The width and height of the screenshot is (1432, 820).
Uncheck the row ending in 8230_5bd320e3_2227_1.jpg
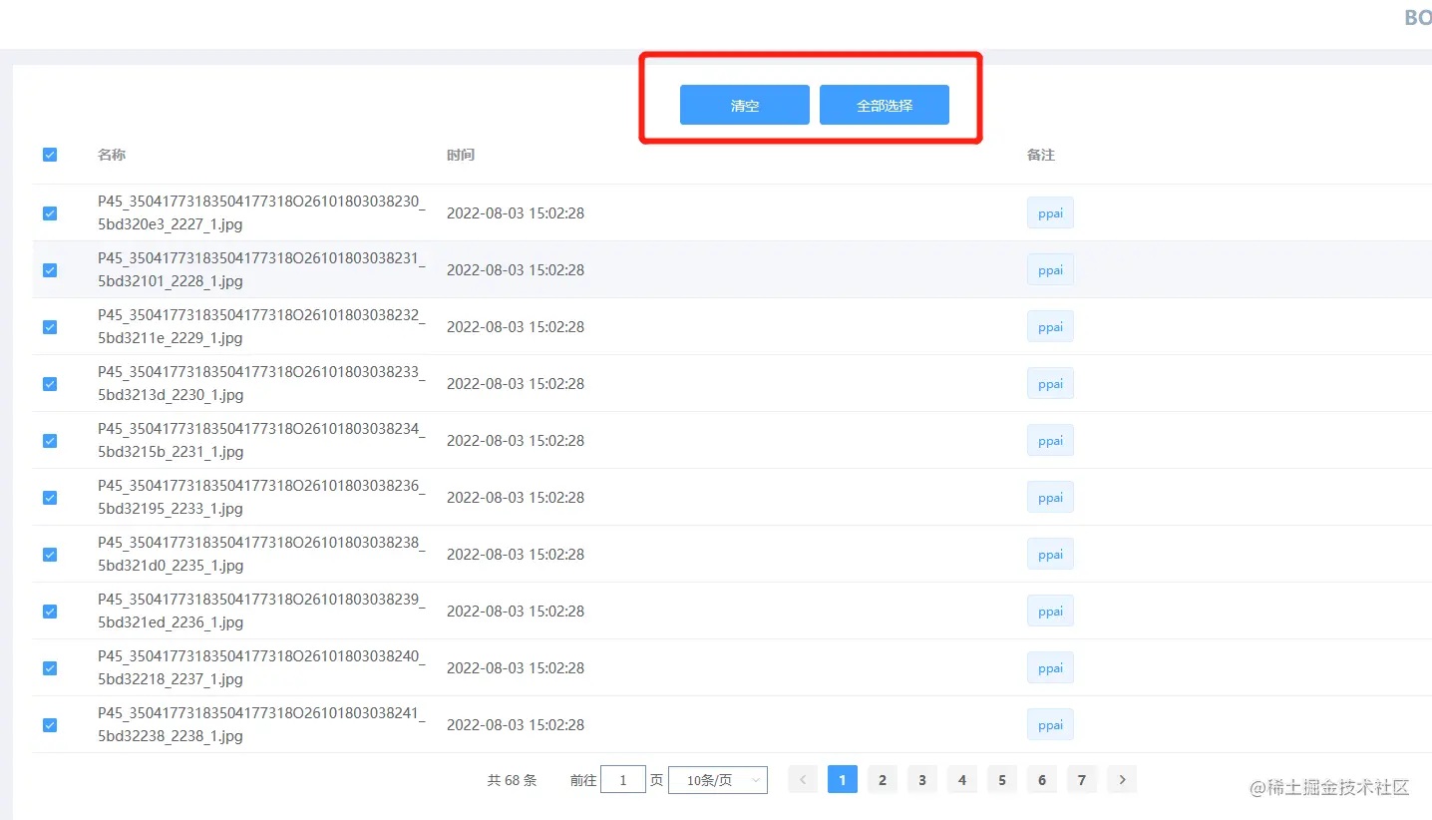pyautogui.click(x=49, y=212)
